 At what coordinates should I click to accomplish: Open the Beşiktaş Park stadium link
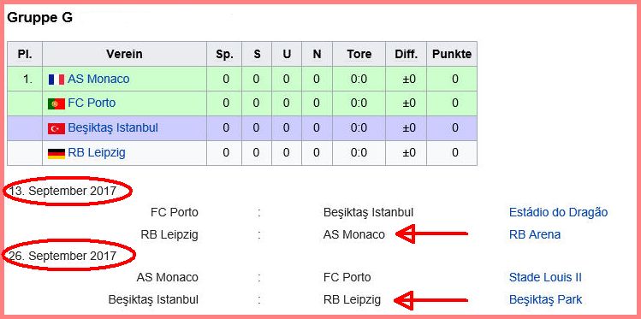pyautogui.click(x=545, y=299)
